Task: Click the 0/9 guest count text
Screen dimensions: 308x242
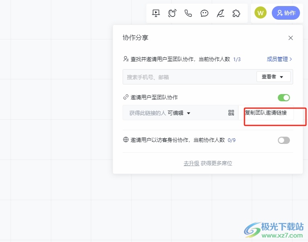Action: tap(232, 140)
